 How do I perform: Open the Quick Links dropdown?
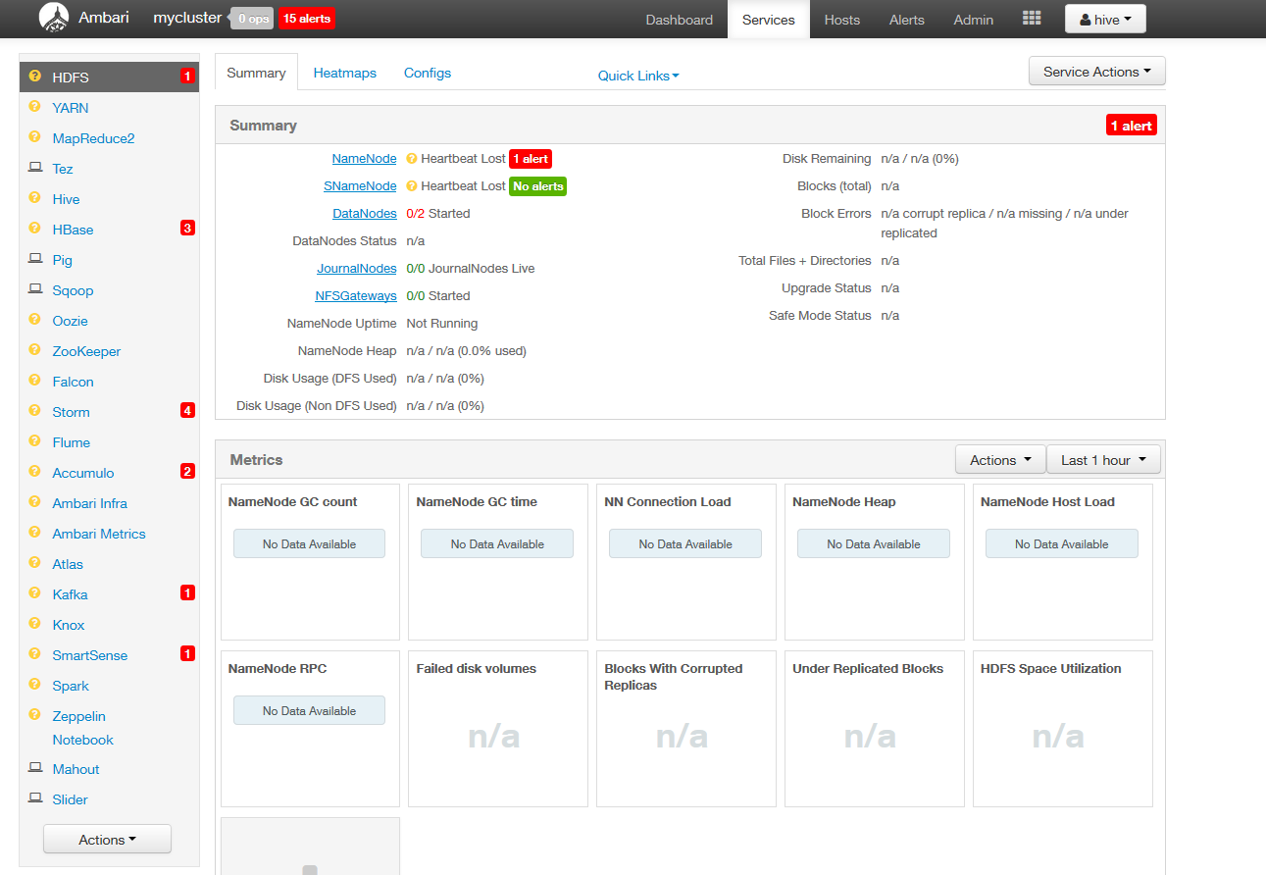click(x=637, y=75)
